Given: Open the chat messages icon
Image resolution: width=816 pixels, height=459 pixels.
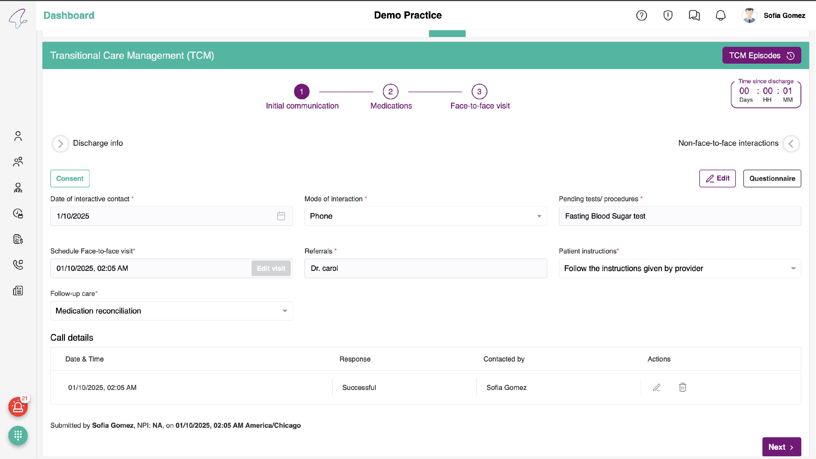Looking at the screenshot, I should coord(694,15).
